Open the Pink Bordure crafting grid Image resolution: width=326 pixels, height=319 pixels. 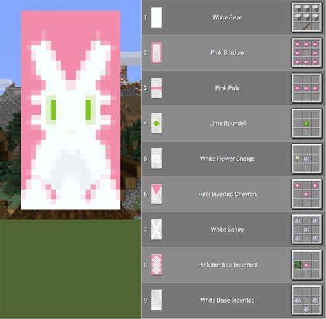point(307,53)
